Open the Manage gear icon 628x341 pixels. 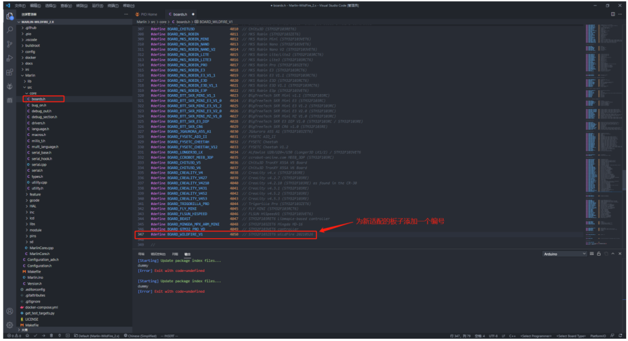10,325
